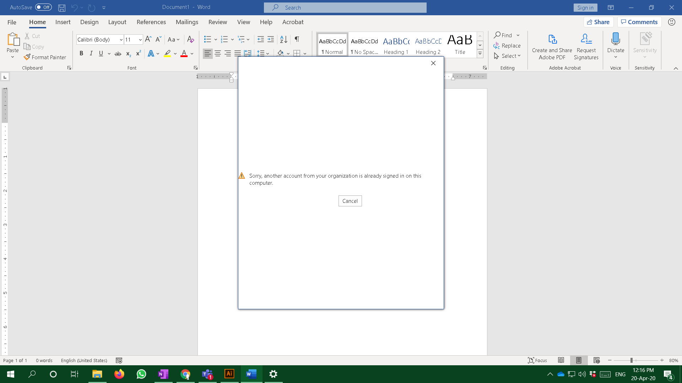This screenshot has height=383, width=682.
Task: Click Create and Share Adobe PDF
Action: click(x=552, y=46)
